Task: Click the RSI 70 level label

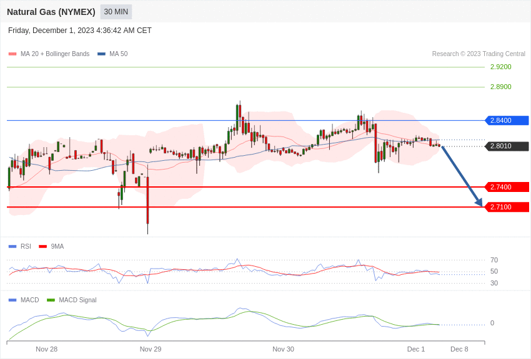Action: tap(494, 260)
